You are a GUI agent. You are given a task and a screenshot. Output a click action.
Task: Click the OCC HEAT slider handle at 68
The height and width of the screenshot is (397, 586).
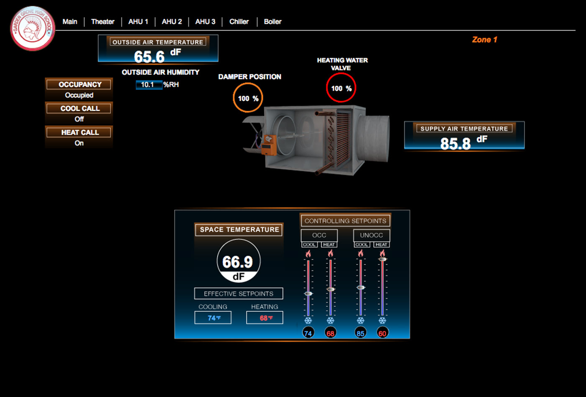(x=331, y=289)
